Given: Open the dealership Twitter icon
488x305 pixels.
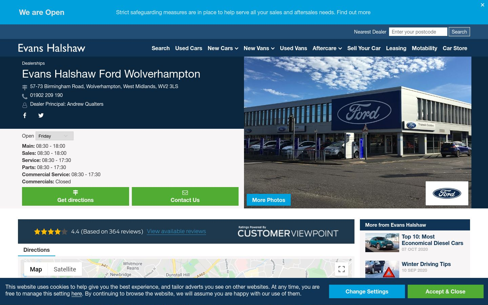Looking at the screenshot, I should [41, 116].
